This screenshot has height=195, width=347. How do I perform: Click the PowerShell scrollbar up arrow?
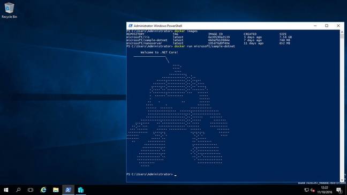tap(342, 32)
